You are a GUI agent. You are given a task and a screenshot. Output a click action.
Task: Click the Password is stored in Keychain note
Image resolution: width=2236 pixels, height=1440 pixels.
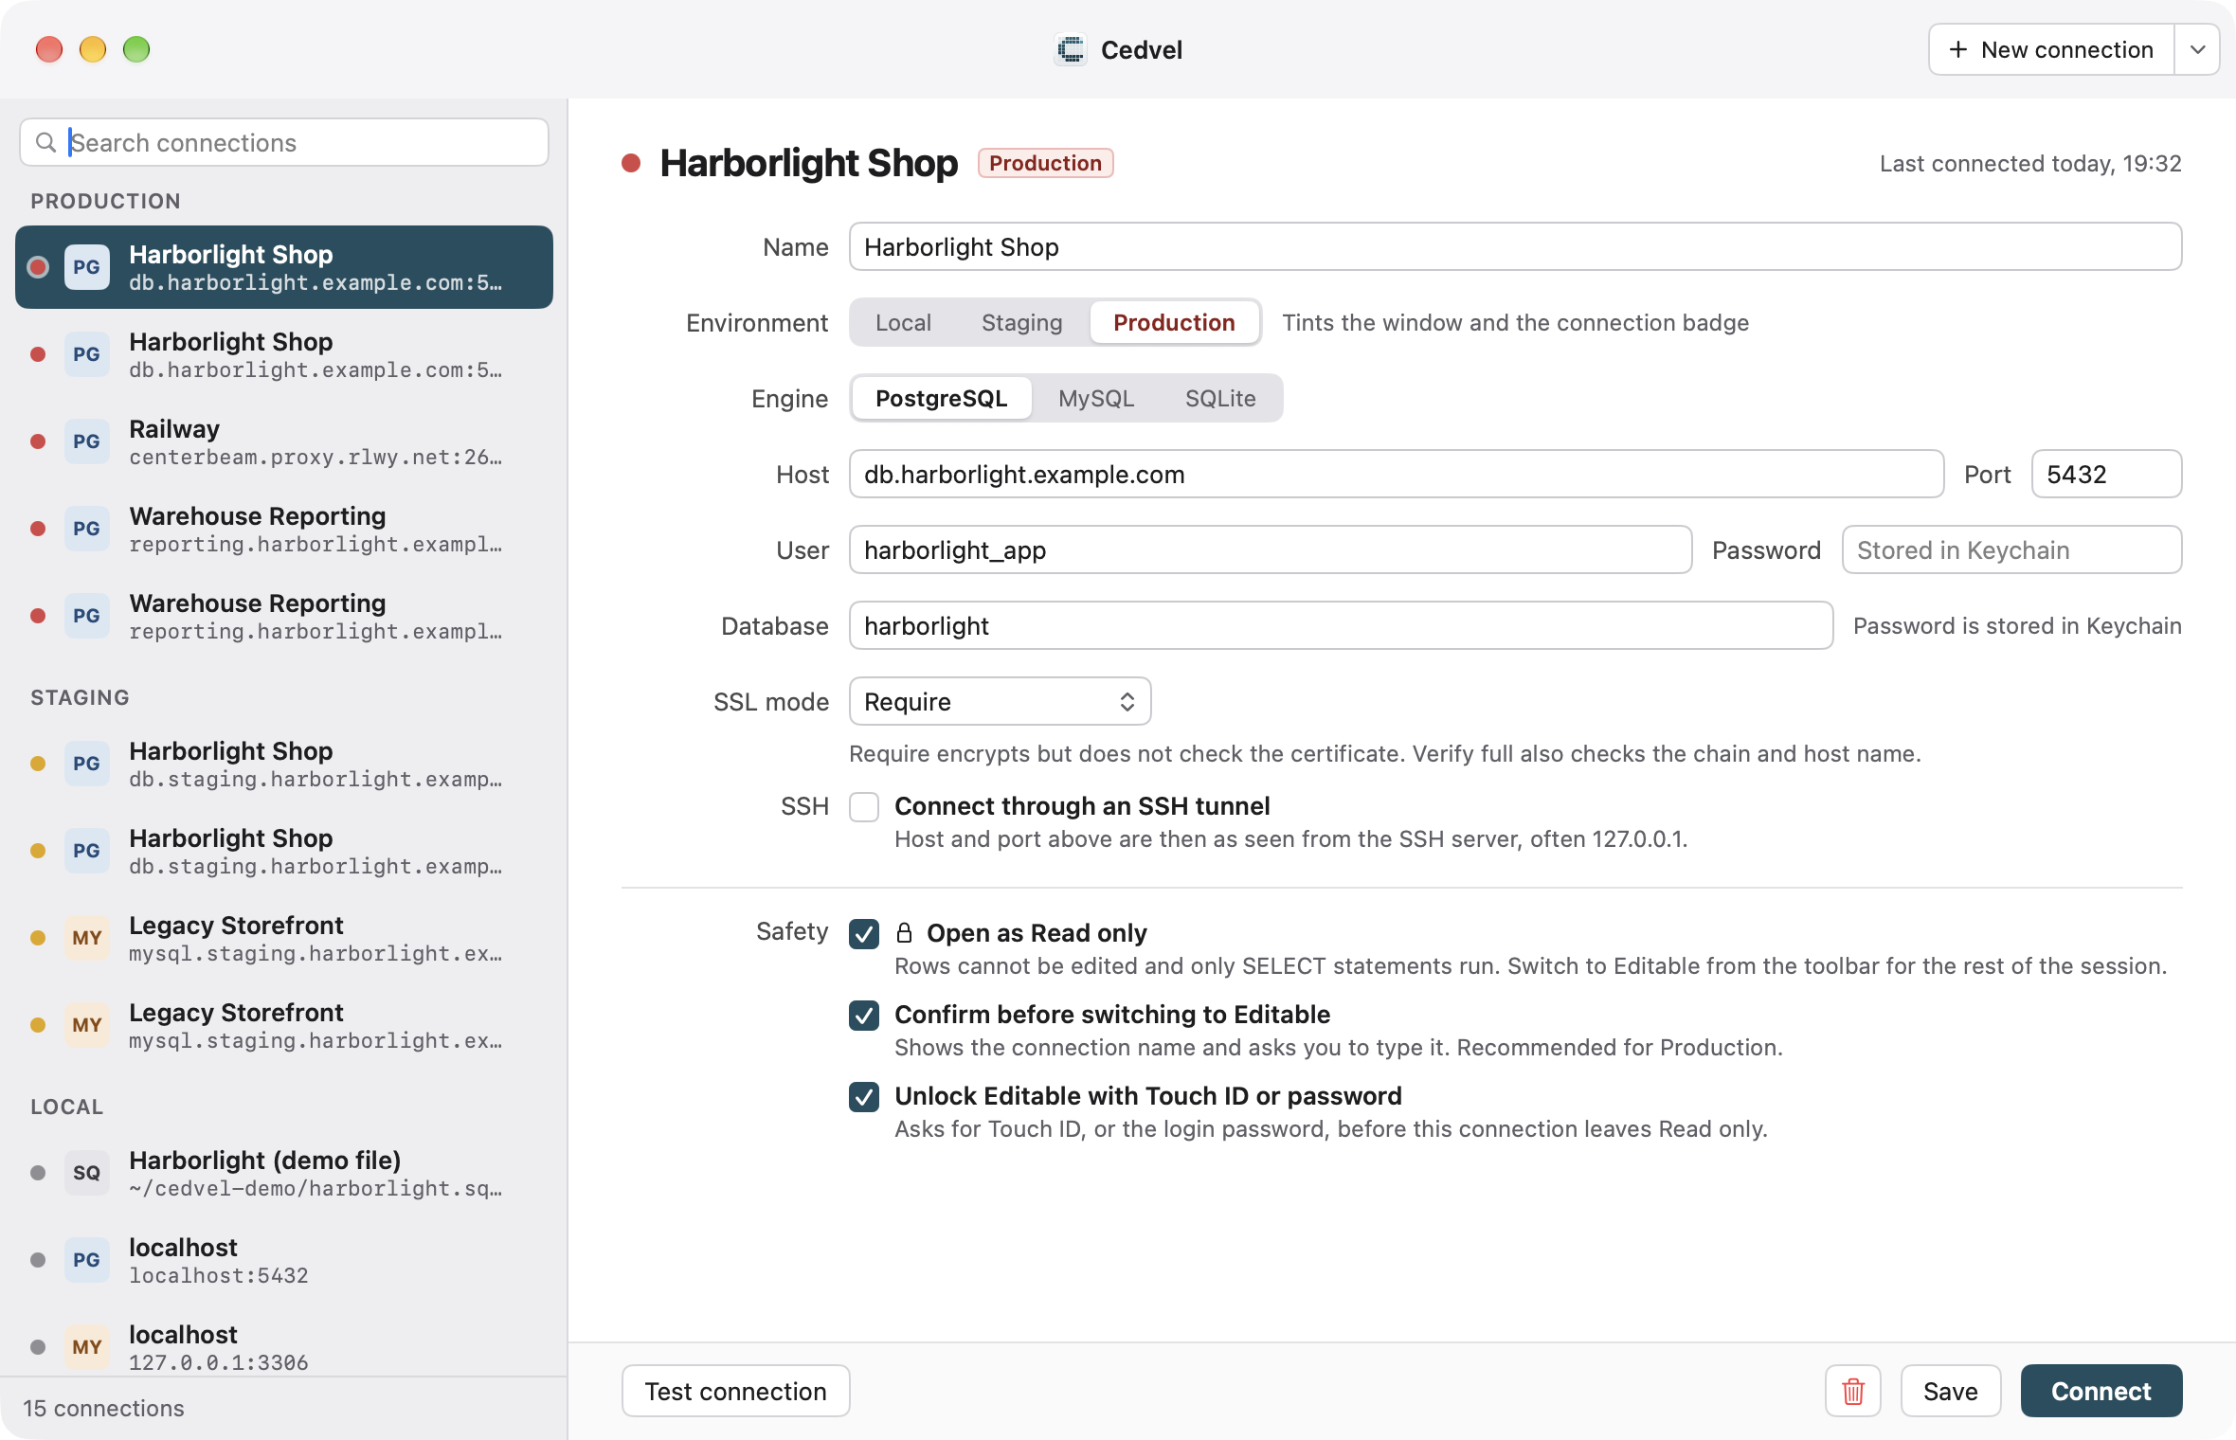(x=2017, y=625)
